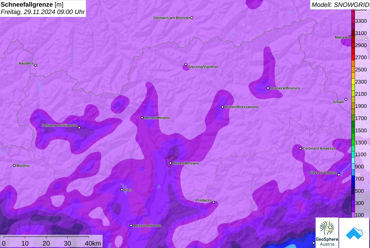This screenshot has width=370, height=248.
Task: Select the Predazzo map marker
Action: pyautogui.click(x=214, y=202)
